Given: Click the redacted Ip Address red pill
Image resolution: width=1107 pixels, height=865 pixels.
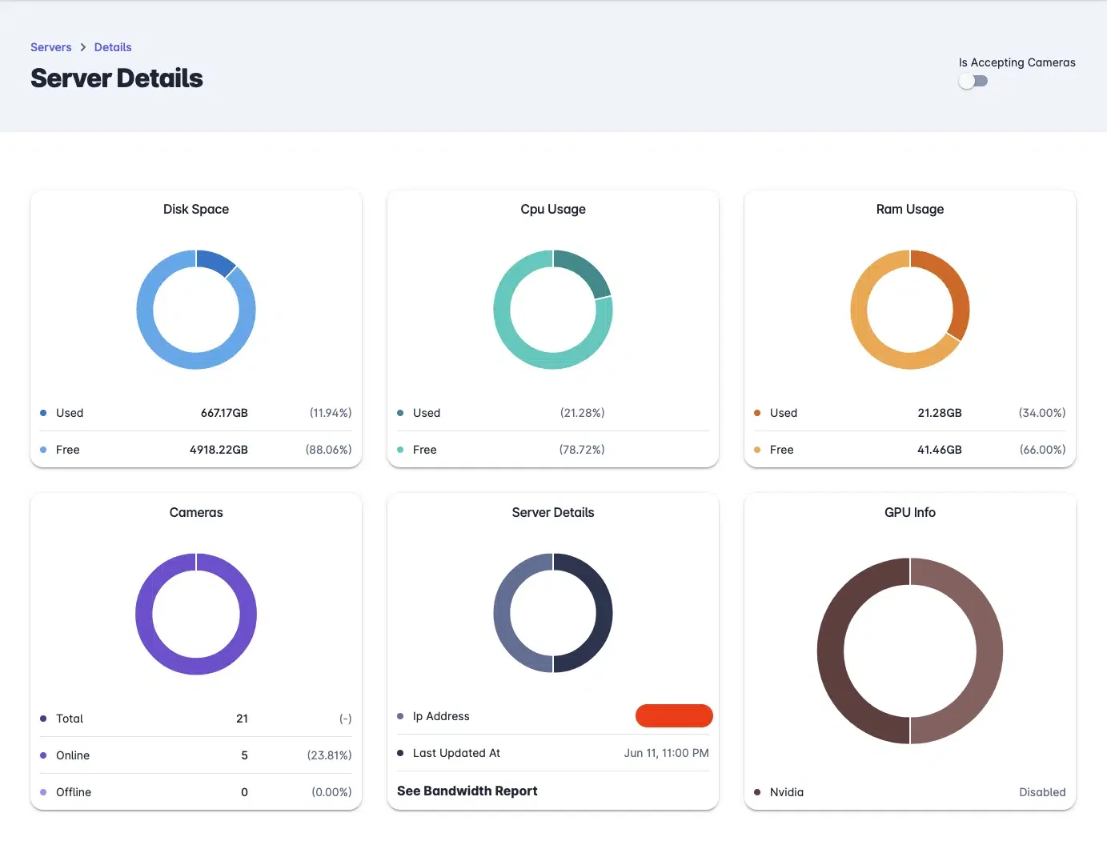Looking at the screenshot, I should (x=674, y=716).
